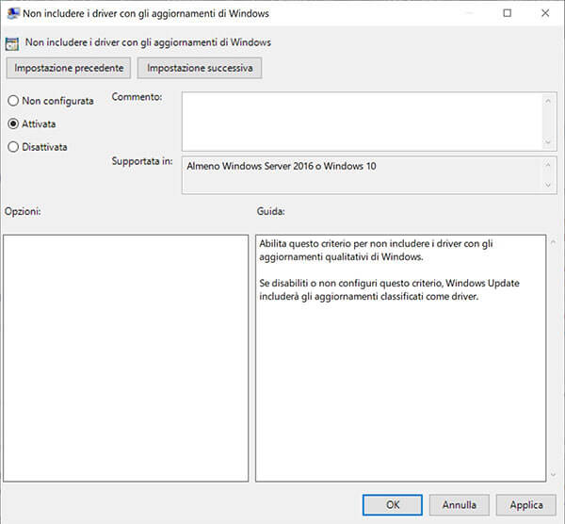This screenshot has height=524, width=565.
Task: Click the Guida panel scroll down arrow
Action: 553,475
